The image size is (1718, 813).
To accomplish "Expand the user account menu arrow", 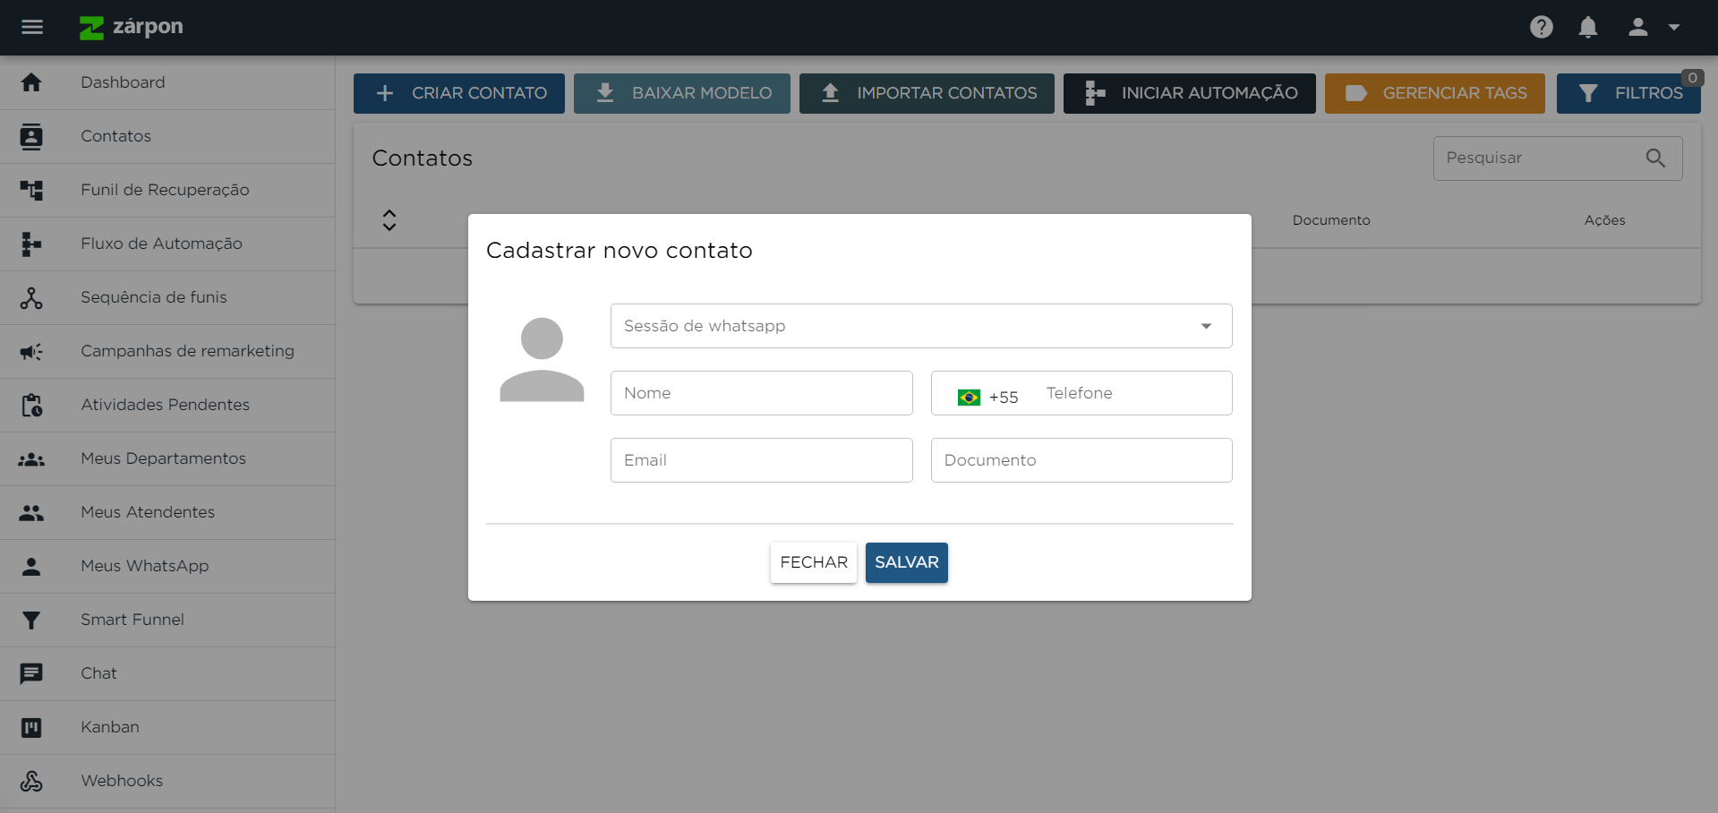I will coord(1673,27).
